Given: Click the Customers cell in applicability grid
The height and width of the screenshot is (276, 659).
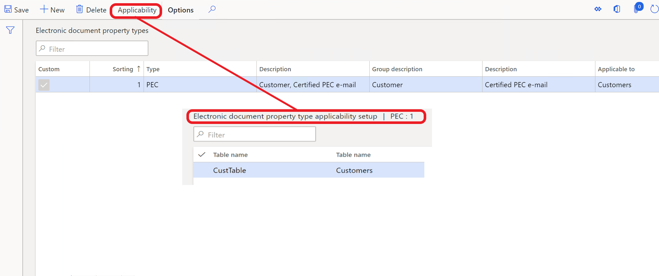Looking at the screenshot, I should click(x=354, y=170).
